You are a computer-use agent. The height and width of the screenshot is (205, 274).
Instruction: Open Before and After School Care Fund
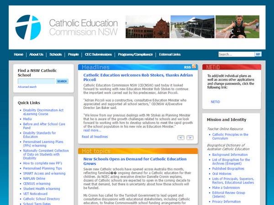click(x=44, y=126)
